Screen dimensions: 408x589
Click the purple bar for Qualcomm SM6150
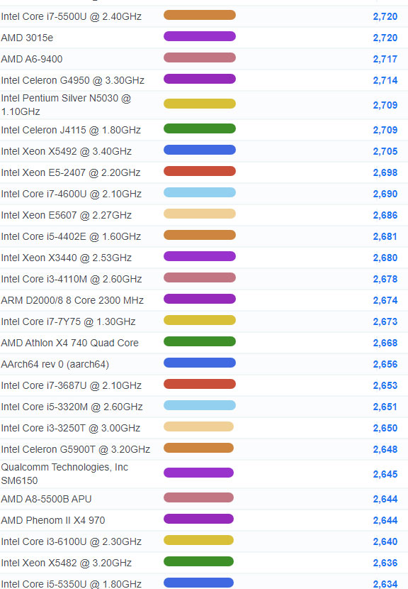pos(198,473)
